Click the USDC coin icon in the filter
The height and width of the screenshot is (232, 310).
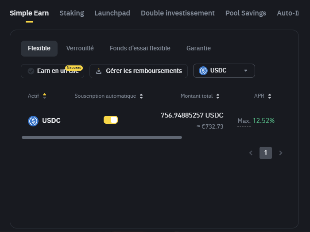[x=203, y=71]
